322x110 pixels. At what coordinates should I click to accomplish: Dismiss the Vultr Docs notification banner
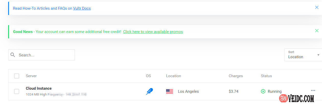pyautogui.click(x=317, y=7)
